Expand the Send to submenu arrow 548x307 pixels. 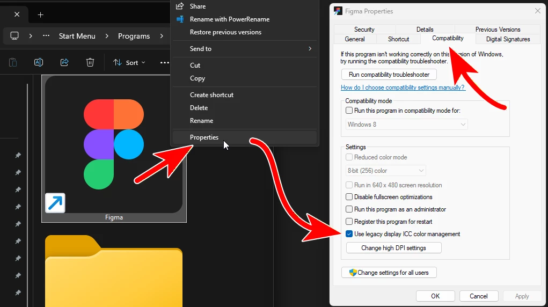pyautogui.click(x=310, y=49)
